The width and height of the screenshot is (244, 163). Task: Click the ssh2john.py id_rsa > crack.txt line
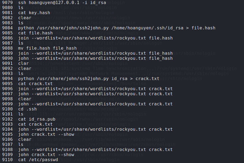(x=88, y=79)
